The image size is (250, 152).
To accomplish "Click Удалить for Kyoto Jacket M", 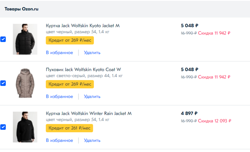I will click(x=92, y=53).
